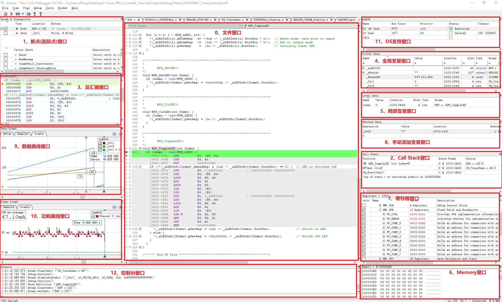Screen dimensions: 502x302
Task: Open the Debug menu
Action: tap(37, 8)
